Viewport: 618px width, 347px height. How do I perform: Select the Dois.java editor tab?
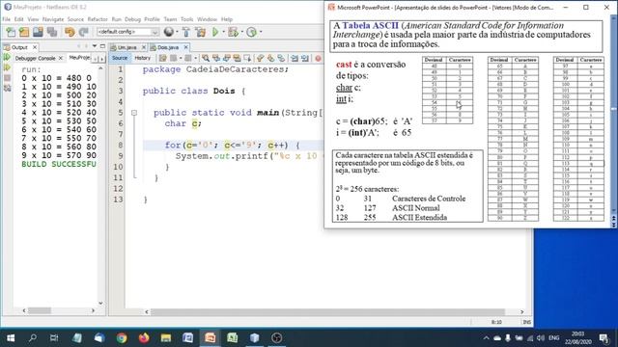168,47
